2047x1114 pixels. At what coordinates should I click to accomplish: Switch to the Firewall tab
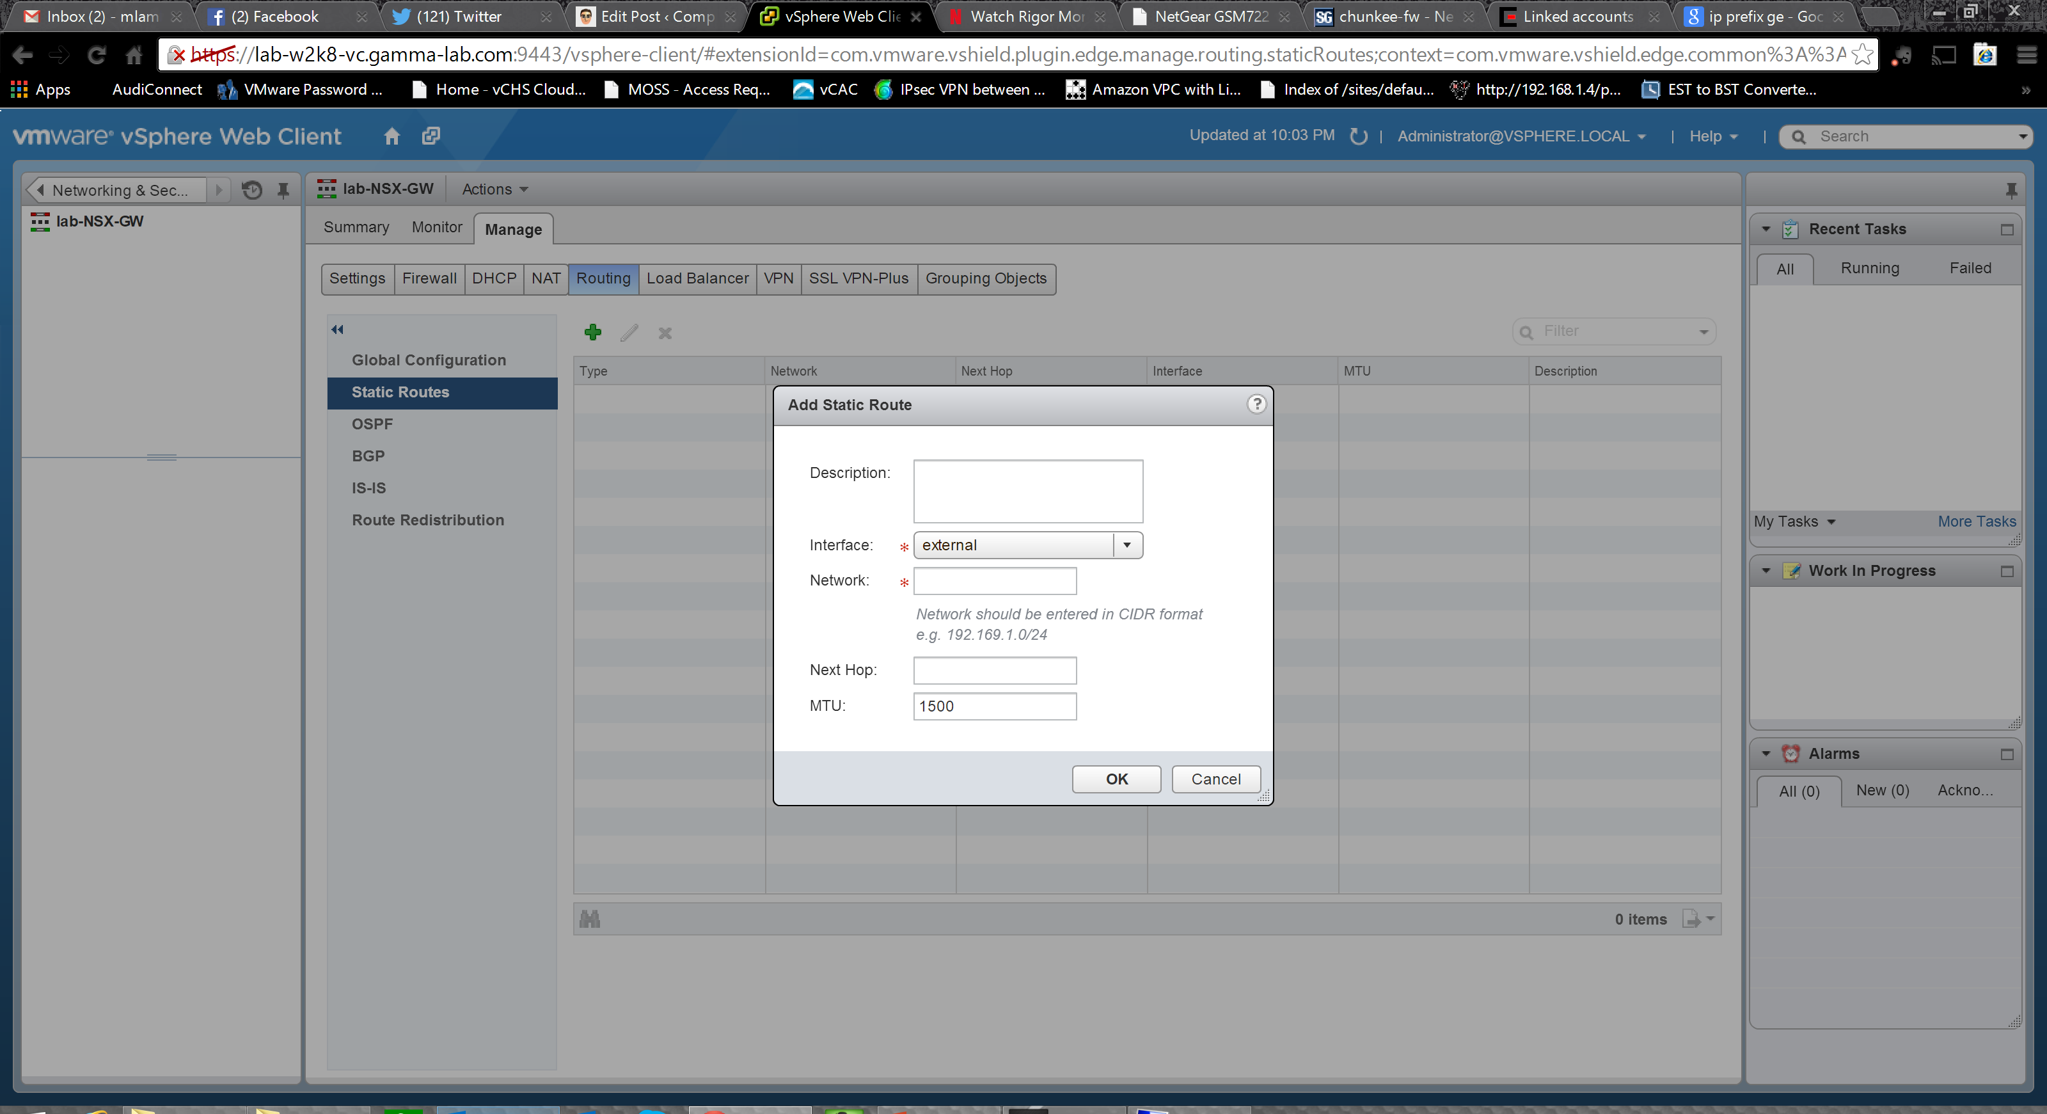(429, 278)
